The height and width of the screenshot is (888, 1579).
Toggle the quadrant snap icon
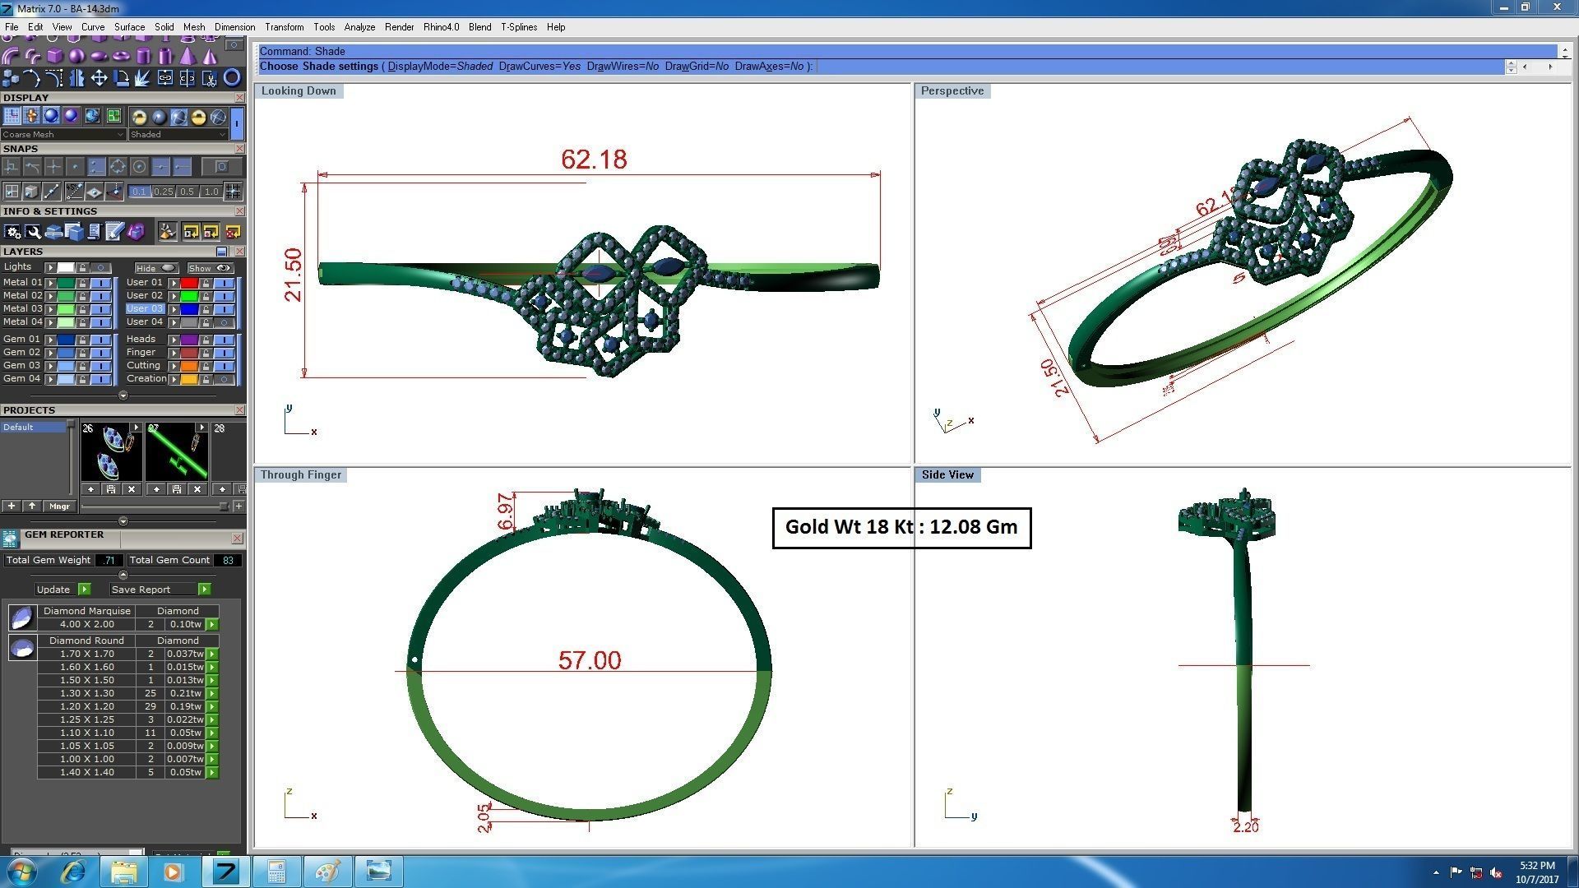(118, 167)
